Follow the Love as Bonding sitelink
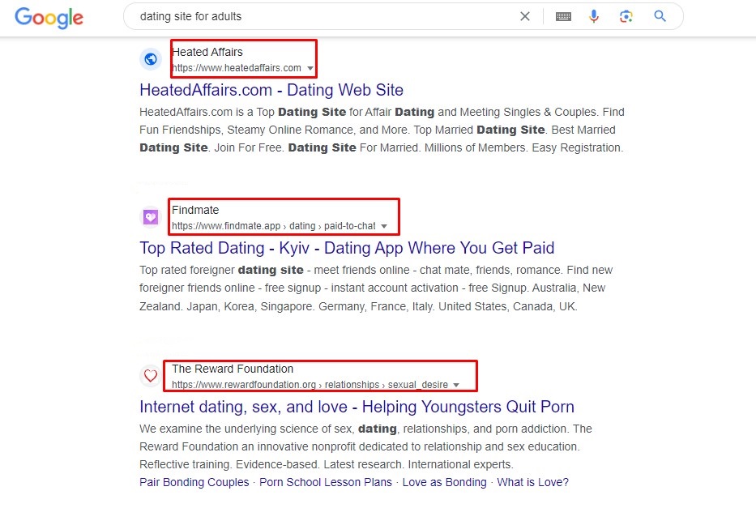The width and height of the screenshot is (756, 508). coord(445,482)
